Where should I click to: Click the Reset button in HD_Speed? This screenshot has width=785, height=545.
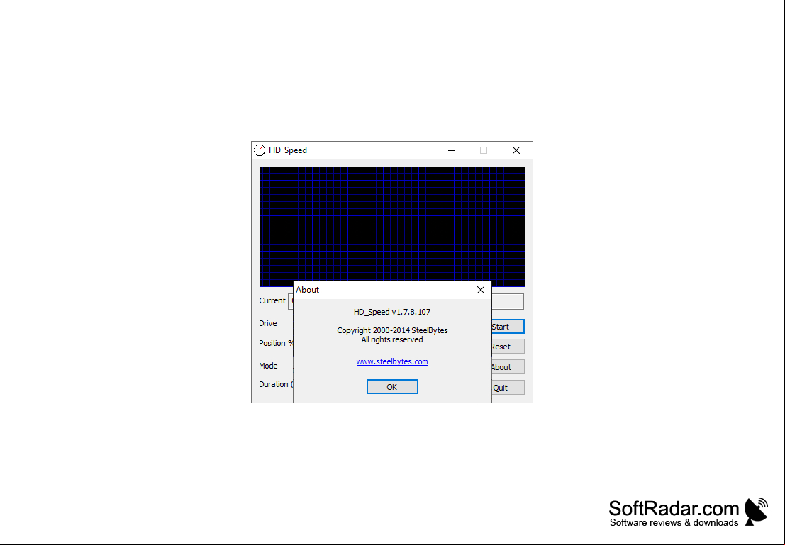click(x=508, y=347)
